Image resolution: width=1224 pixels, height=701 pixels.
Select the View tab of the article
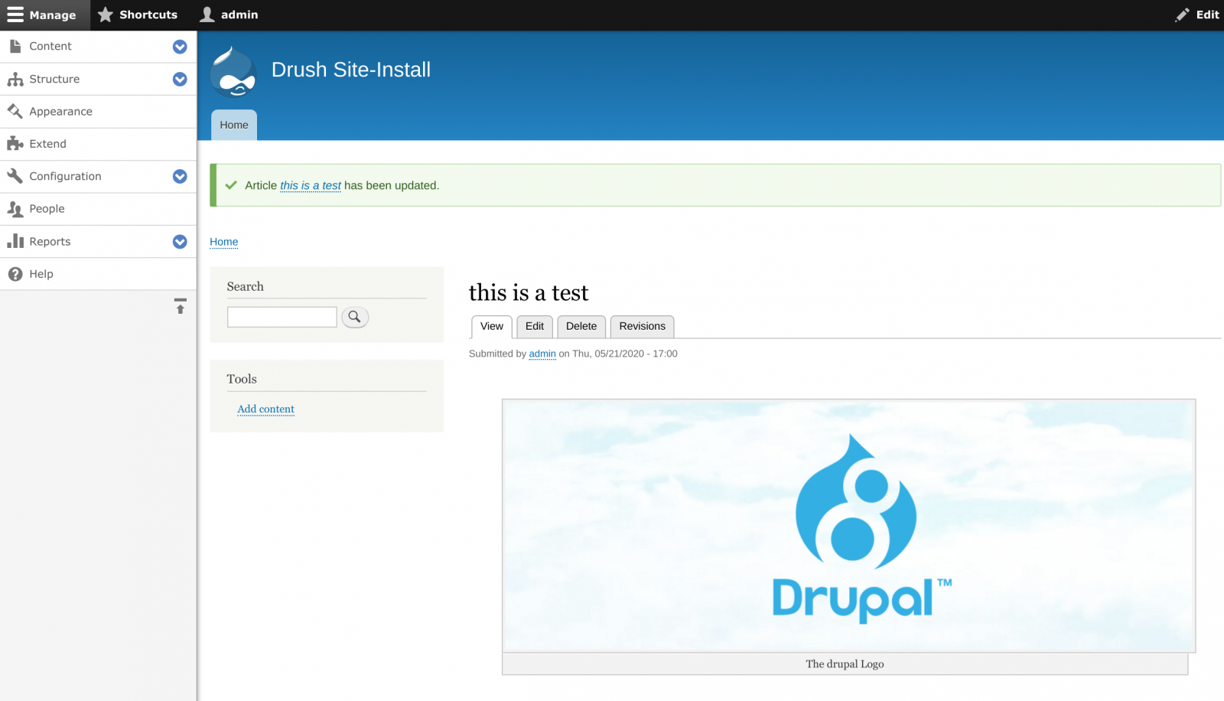[x=492, y=326]
